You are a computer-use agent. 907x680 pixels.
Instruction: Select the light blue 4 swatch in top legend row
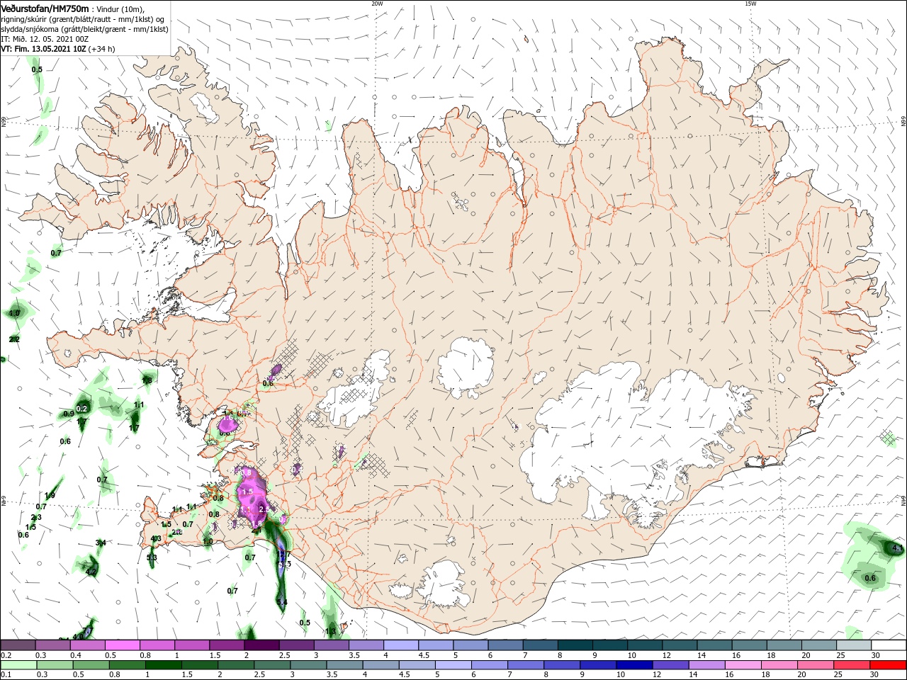click(401, 645)
